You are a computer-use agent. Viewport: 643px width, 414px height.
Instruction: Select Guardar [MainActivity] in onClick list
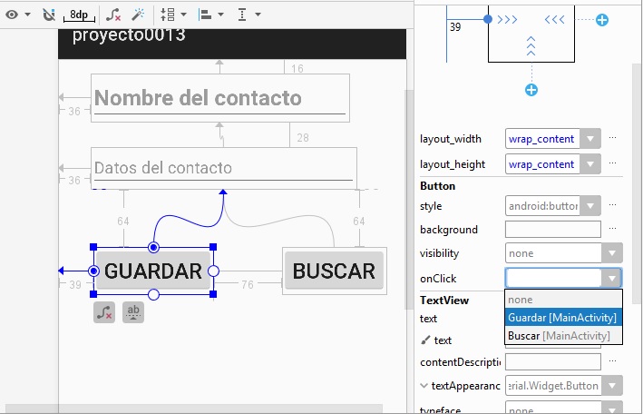[x=562, y=318]
